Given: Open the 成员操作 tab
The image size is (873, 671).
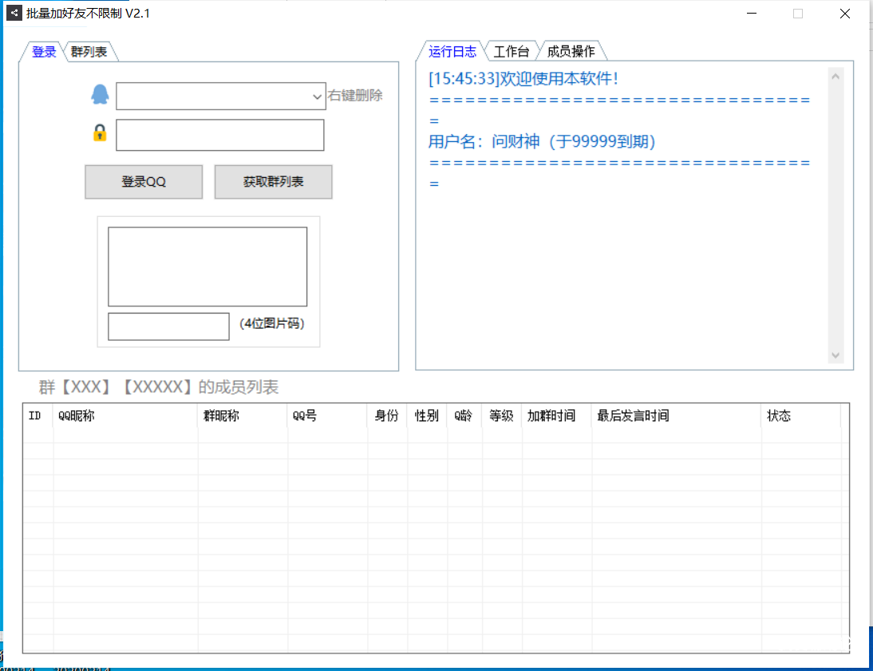Looking at the screenshot, I should pyautogui.click(x=571, y=52).
